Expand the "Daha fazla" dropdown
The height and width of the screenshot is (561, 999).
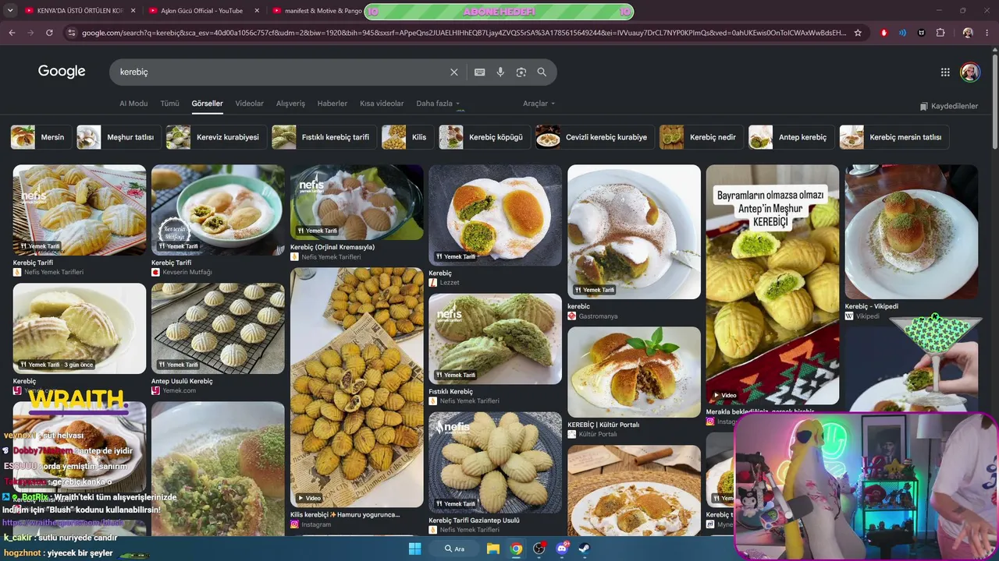[438, 104]
